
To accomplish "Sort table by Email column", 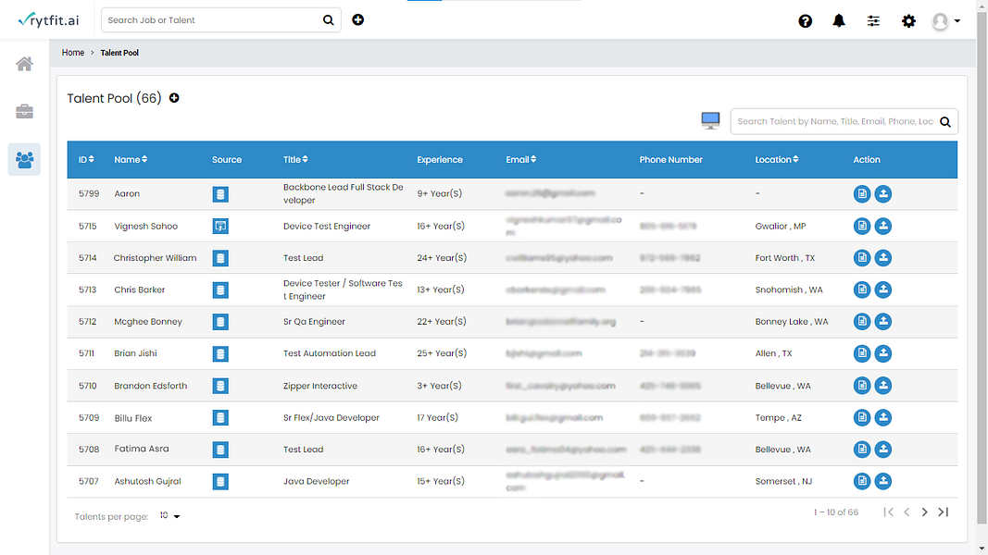I will pos(521,160).
